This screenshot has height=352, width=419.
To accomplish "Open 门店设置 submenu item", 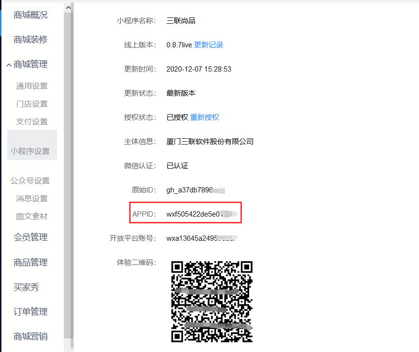I will point(32,104).
